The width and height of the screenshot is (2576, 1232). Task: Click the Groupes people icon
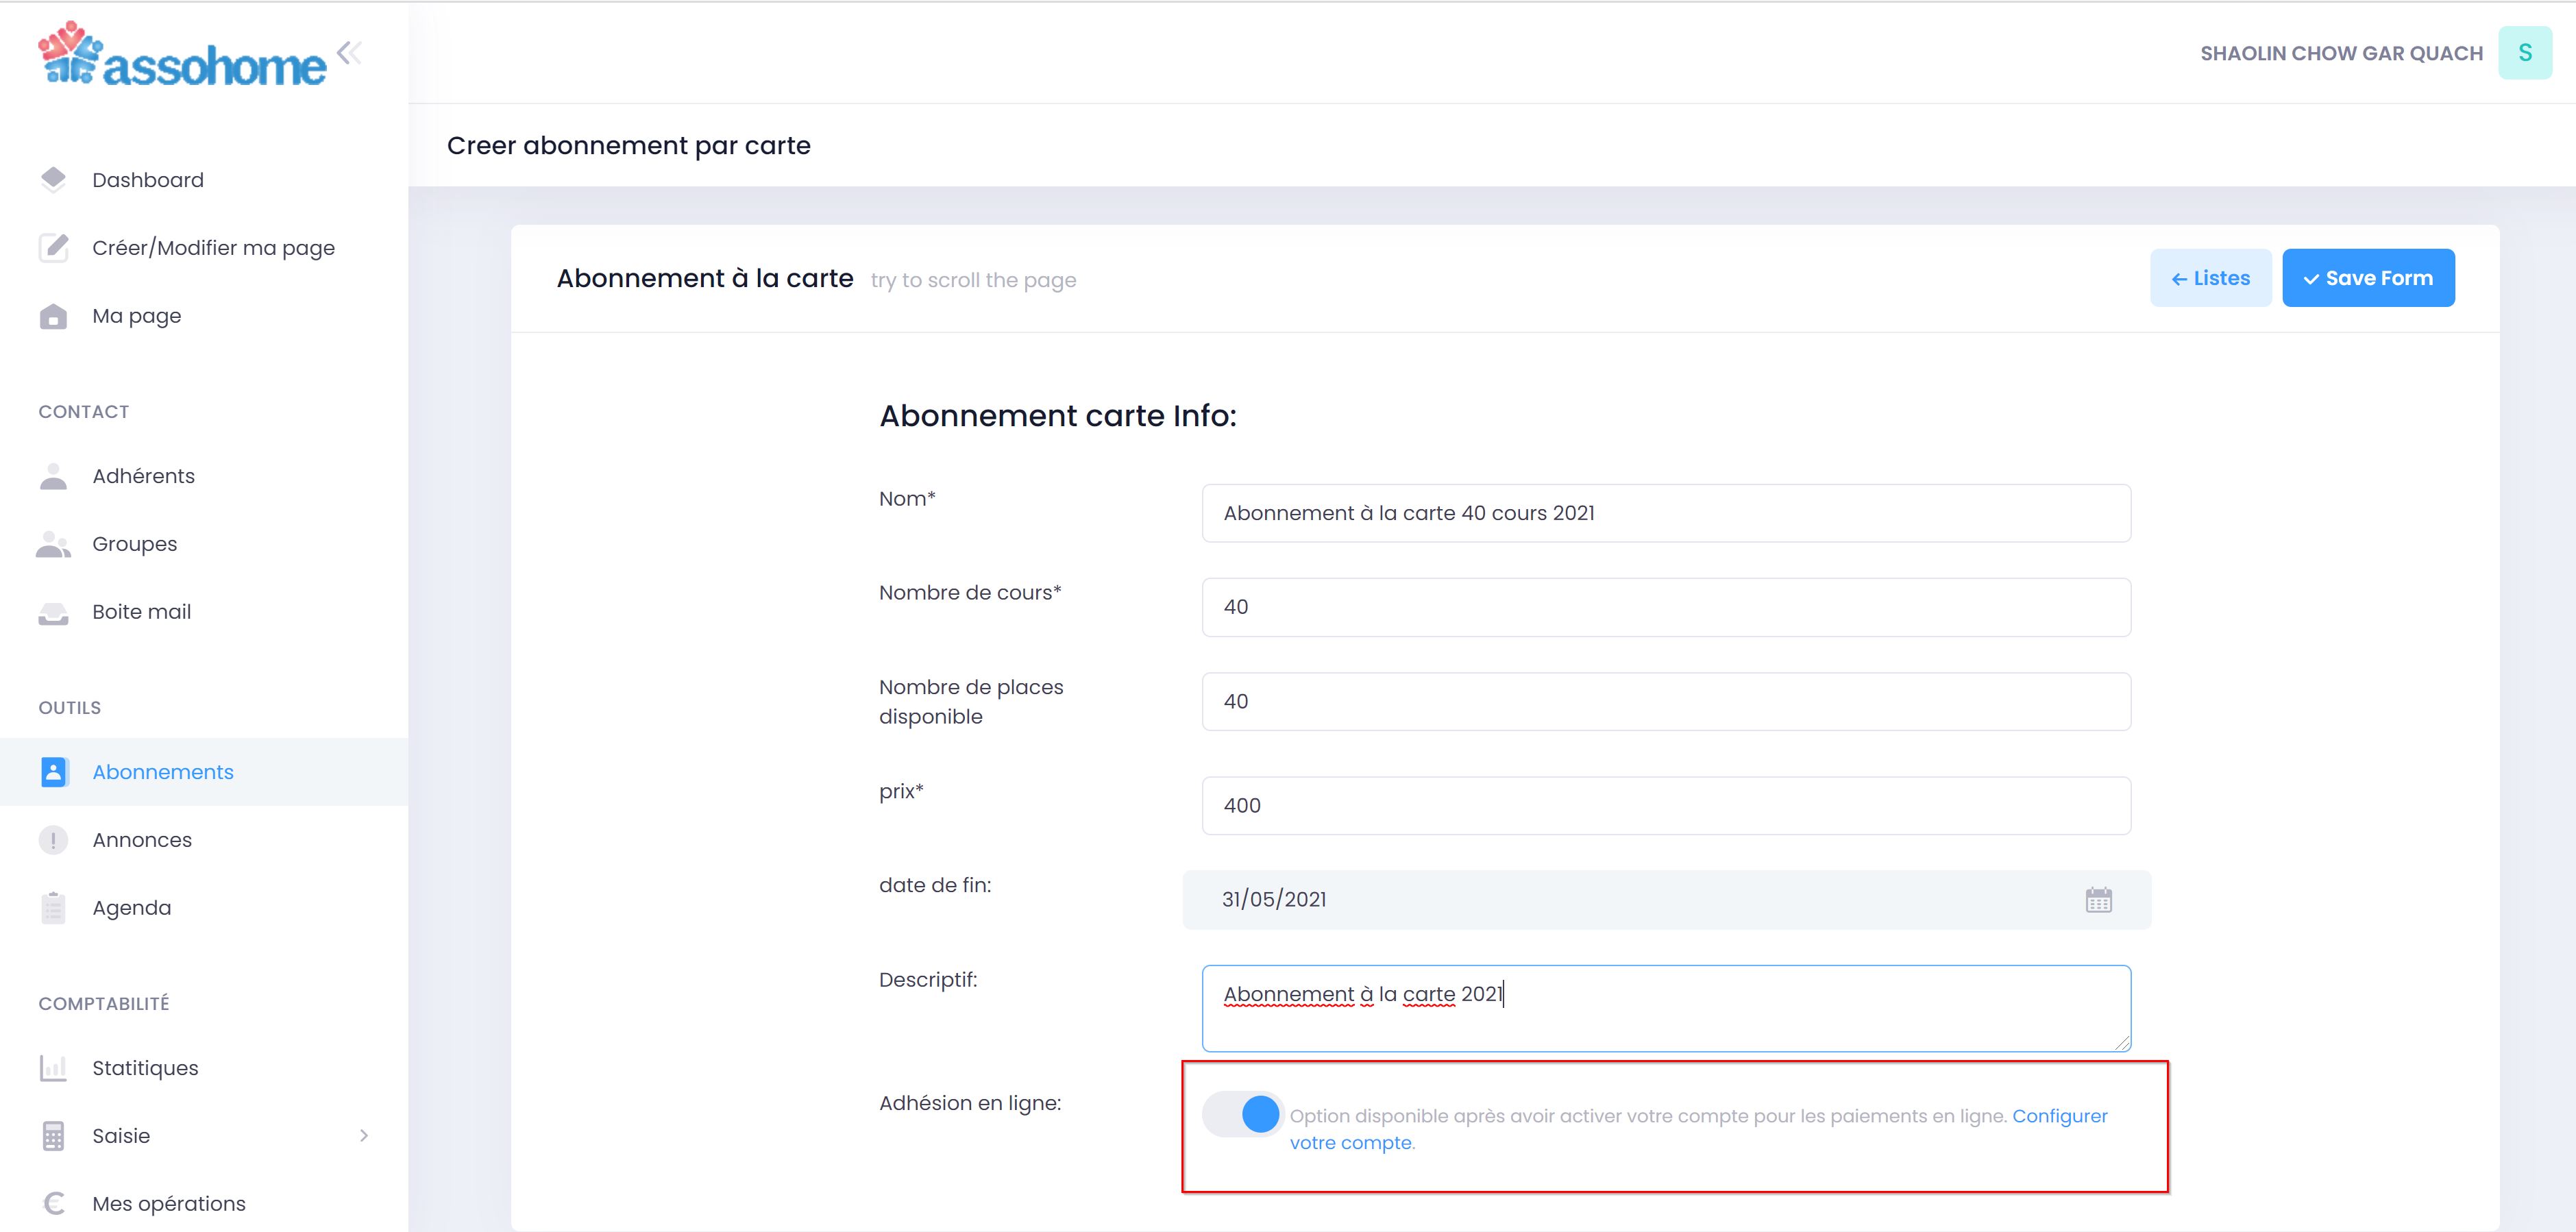click(53, 544)
